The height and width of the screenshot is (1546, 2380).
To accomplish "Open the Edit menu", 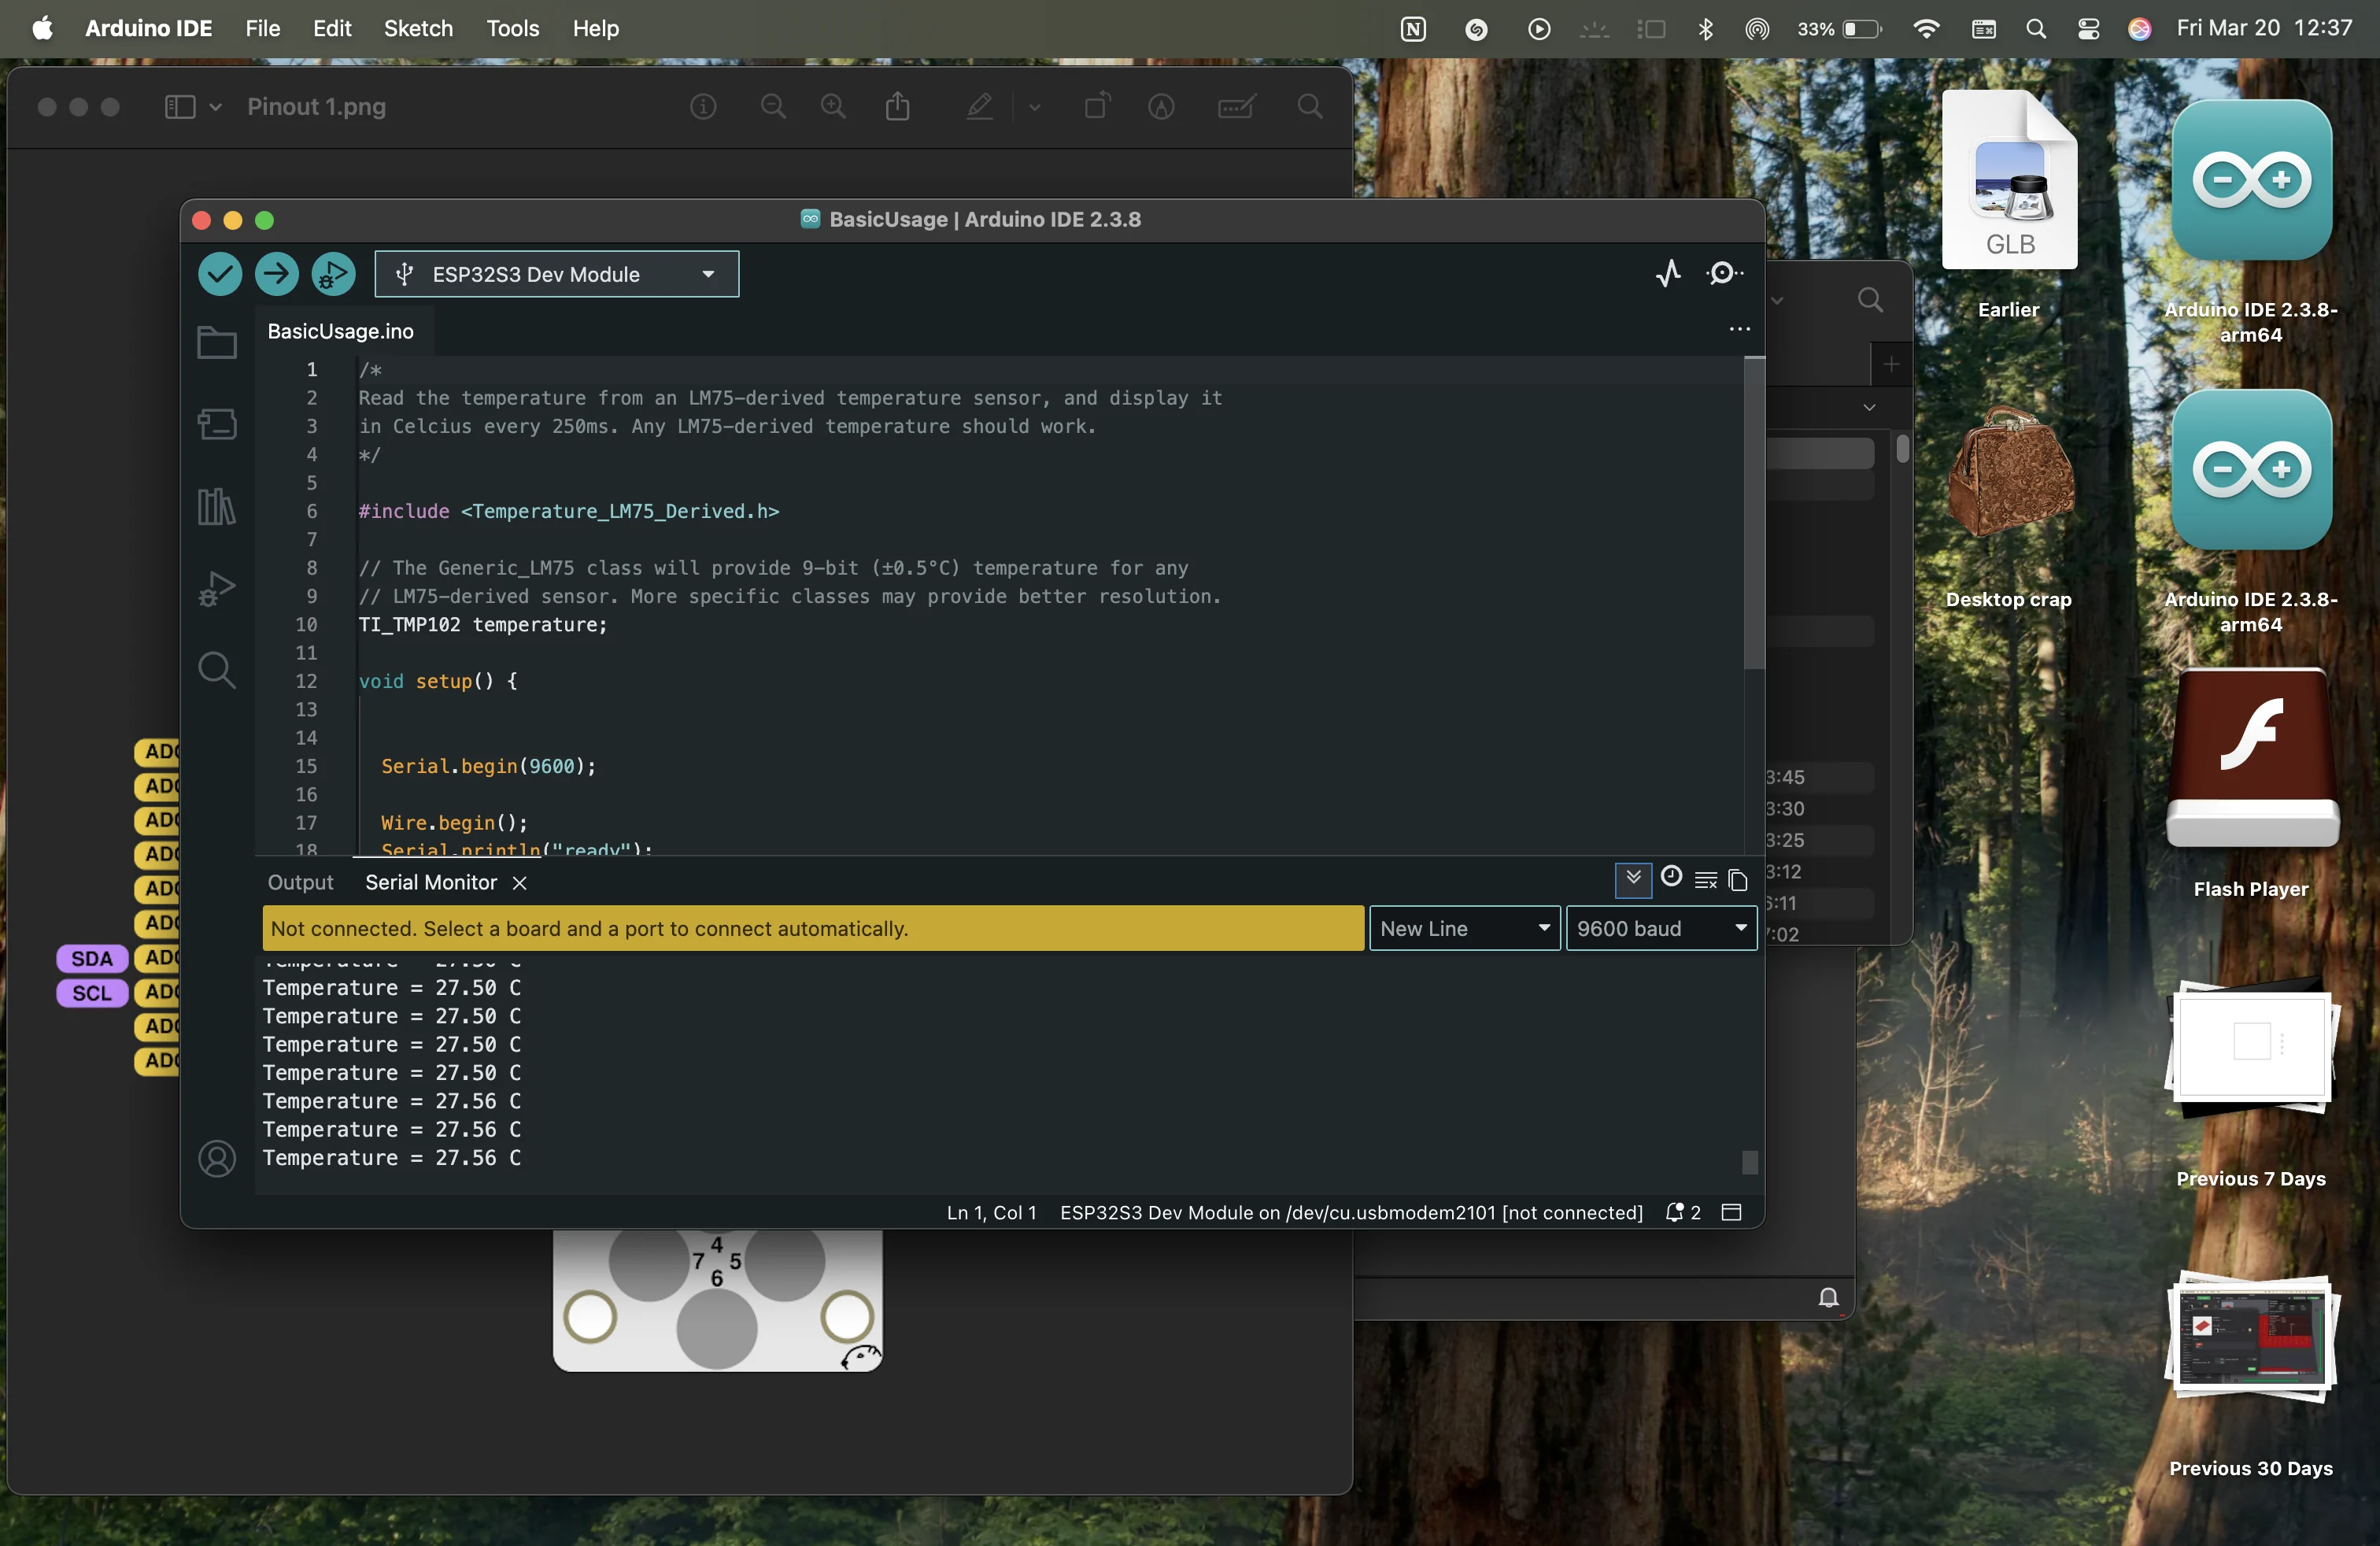I will pos(332,28).
